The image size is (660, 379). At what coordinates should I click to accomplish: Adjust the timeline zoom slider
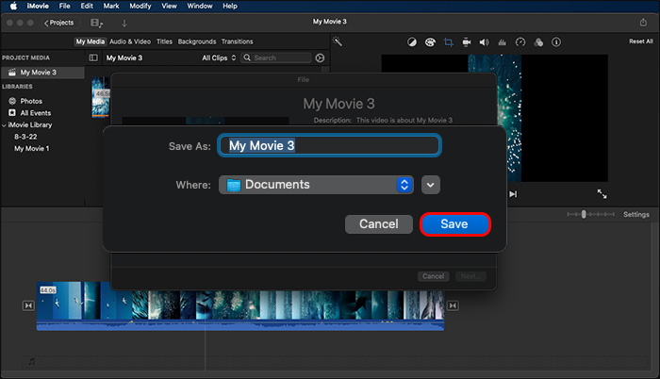pos(584,215)
